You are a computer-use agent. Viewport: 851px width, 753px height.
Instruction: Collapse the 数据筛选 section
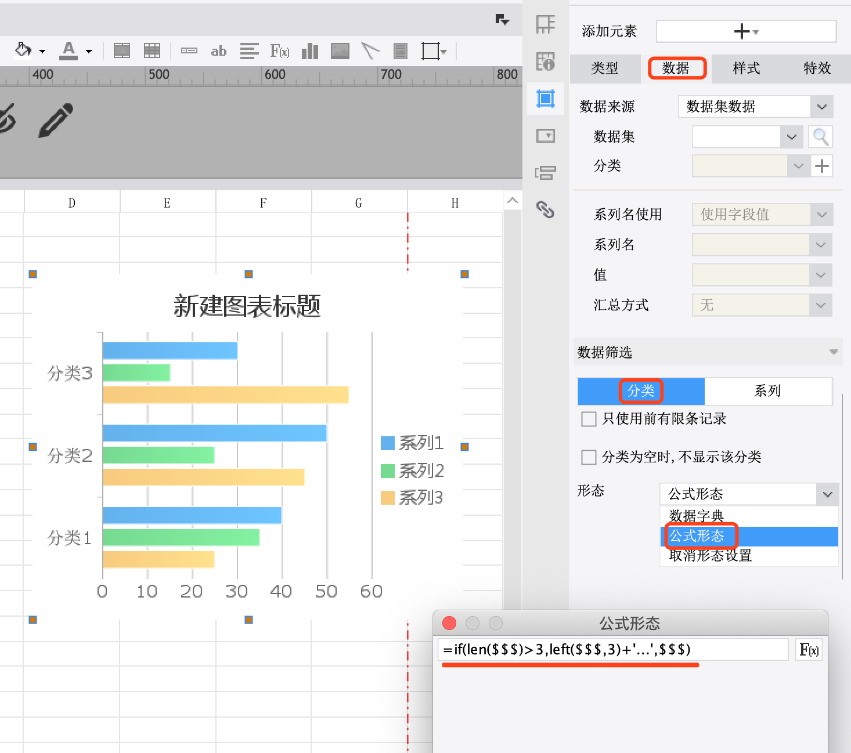834,352
